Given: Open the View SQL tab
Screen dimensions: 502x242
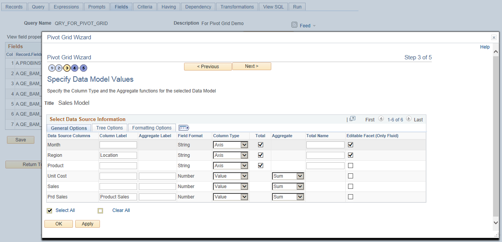Looking at the screenshot, I should pyautogui.click(x=273, y=6).
